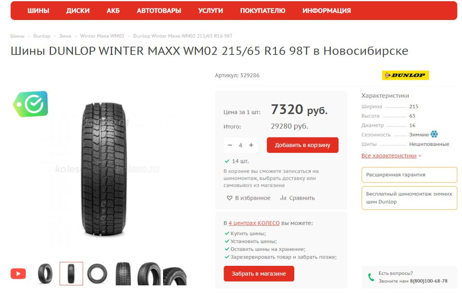The width and height of the screenshot is (462, 296).
Task: Add tire to favorites heart icon
Action: pos(229,198)
